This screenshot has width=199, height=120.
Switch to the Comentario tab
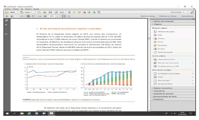point(187,16)
